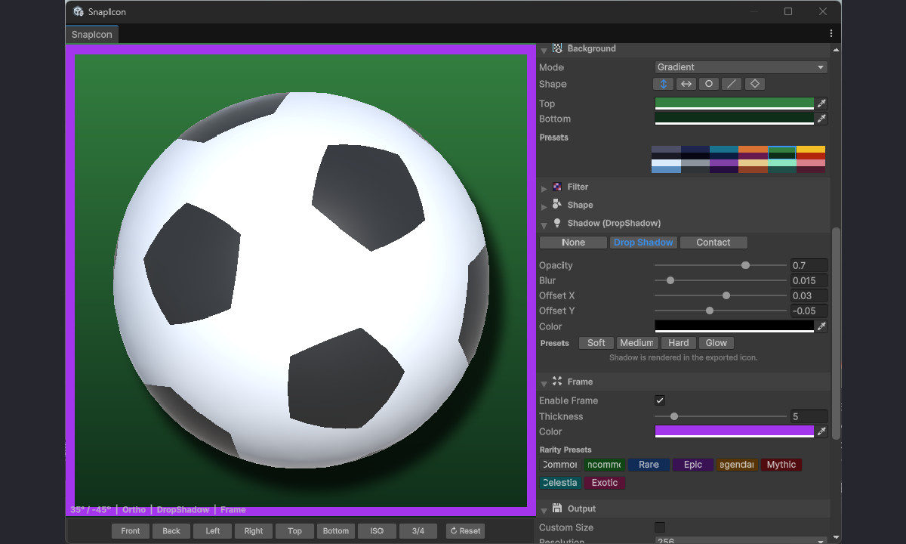Image resolution: width=906 pixels, height=544 pixels.
Task: Switch shadow mode to Contact
Action: pos(713,242)
